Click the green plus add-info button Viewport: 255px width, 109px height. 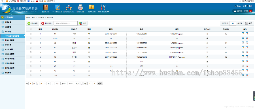click(x=33, y=23)
